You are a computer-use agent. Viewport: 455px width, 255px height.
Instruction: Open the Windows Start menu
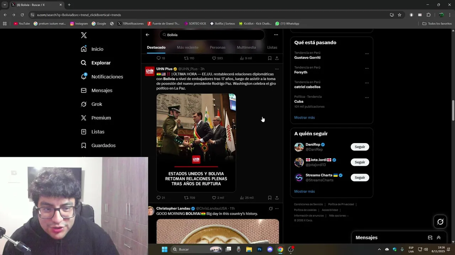(x=165, y=249)
